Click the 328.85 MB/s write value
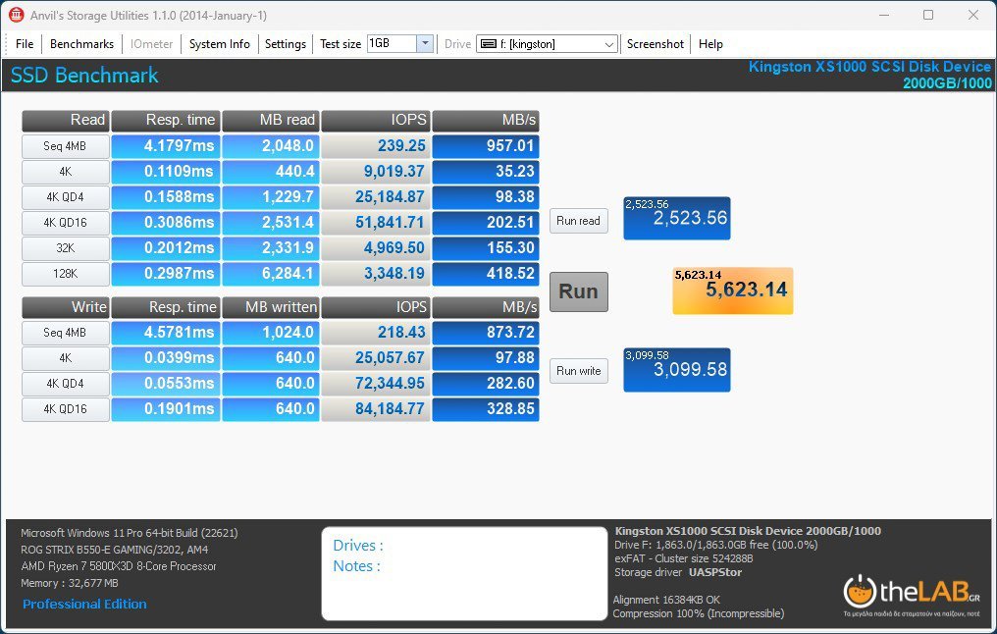The height and width of the screenshot is (634, 997). coord(486,409)
